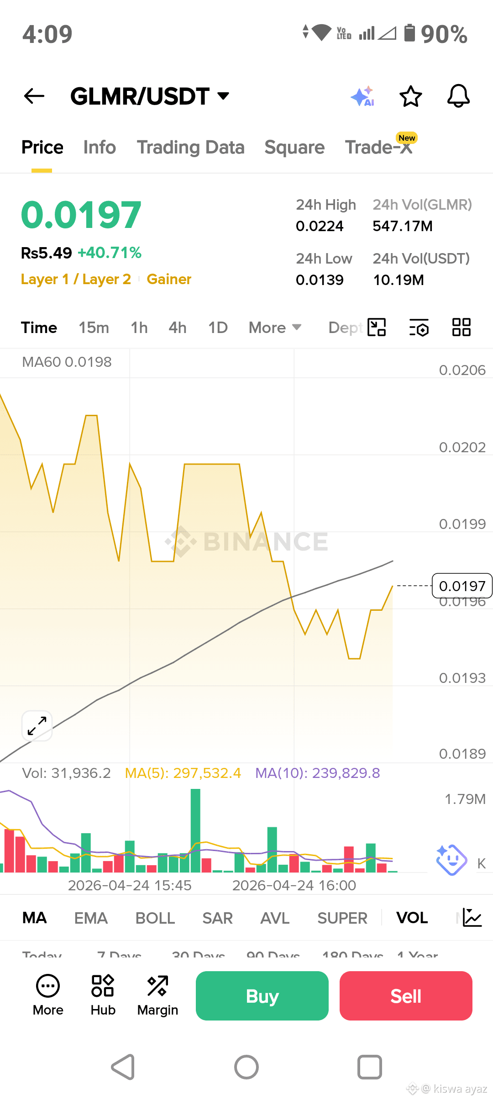Toggle the VOL indicator

click(412, 917)
